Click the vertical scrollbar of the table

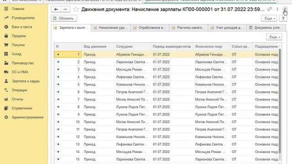point(280,101)
